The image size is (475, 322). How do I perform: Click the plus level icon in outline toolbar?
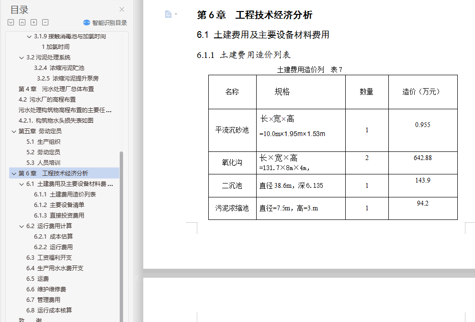click(x=34, y=23)
